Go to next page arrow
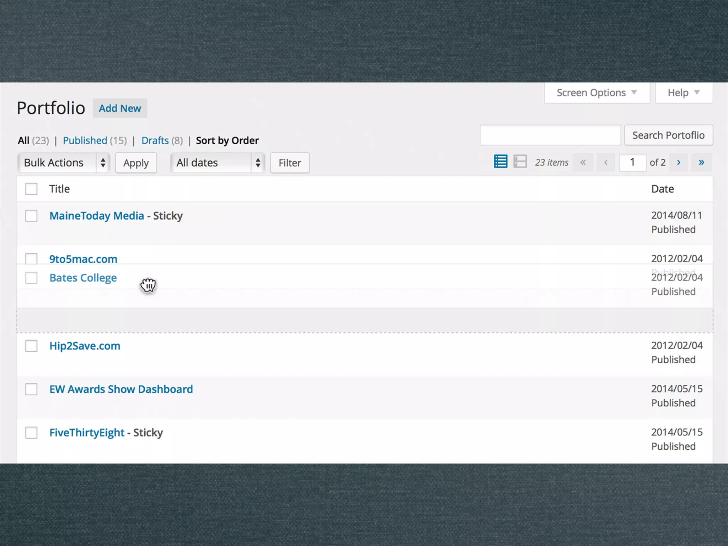The height and width of the screenshot is (546, 728). (679, 162)
